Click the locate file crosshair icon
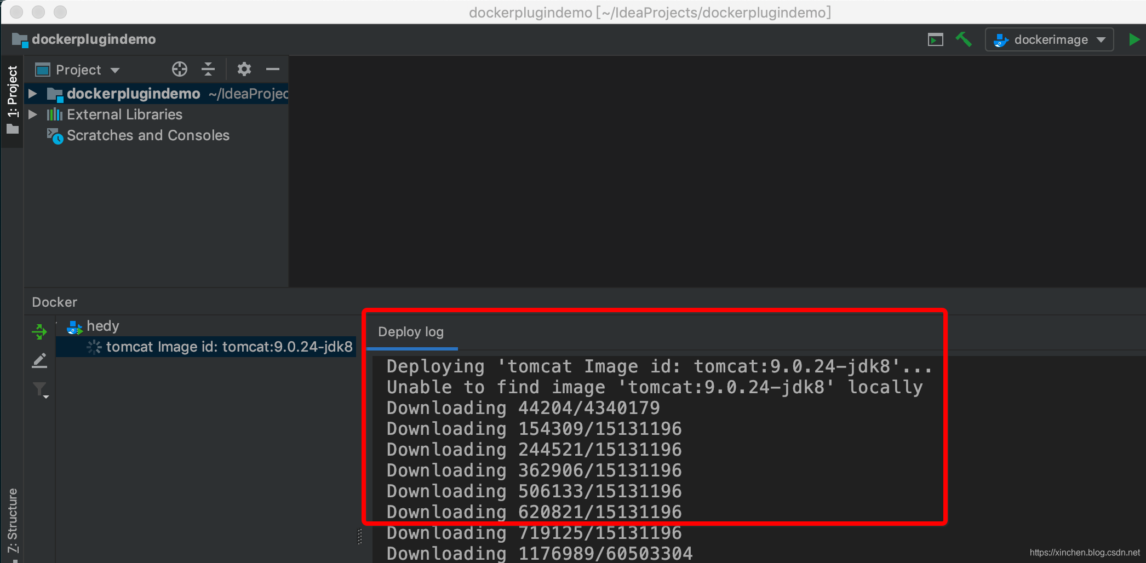This screenshot has width=1146, height=563. (180, 69)
